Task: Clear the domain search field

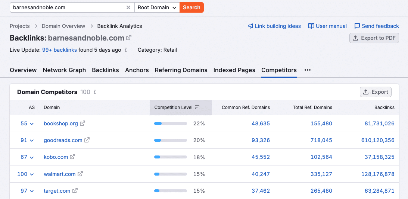Action: (x=128, y=7)
